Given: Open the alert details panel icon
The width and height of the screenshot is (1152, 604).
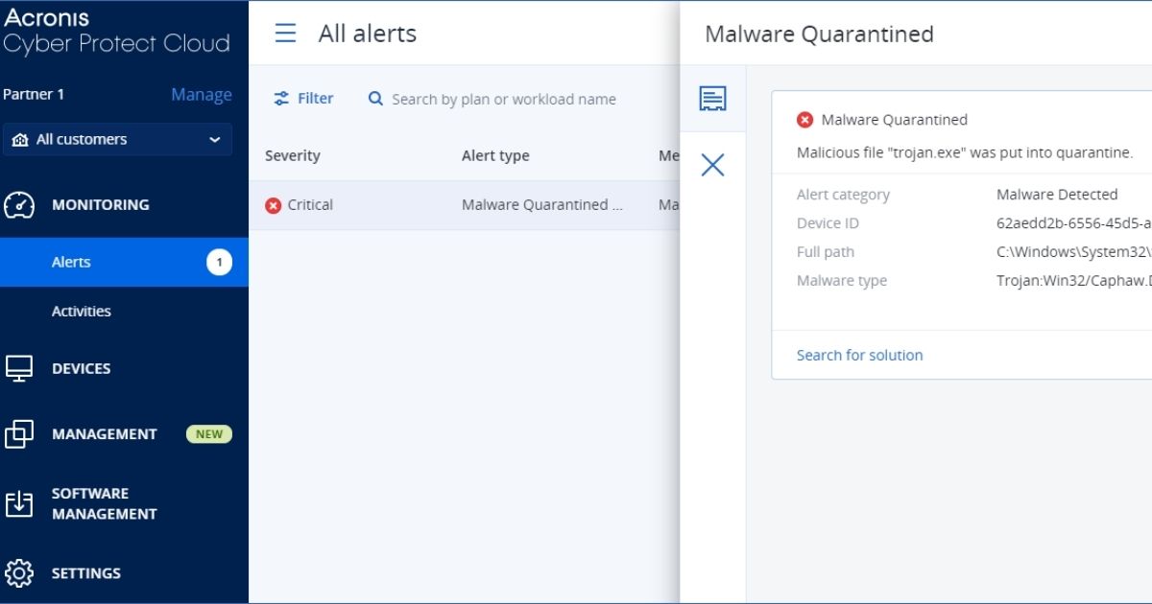Looking at the screenshot, I should pos(712,99).
